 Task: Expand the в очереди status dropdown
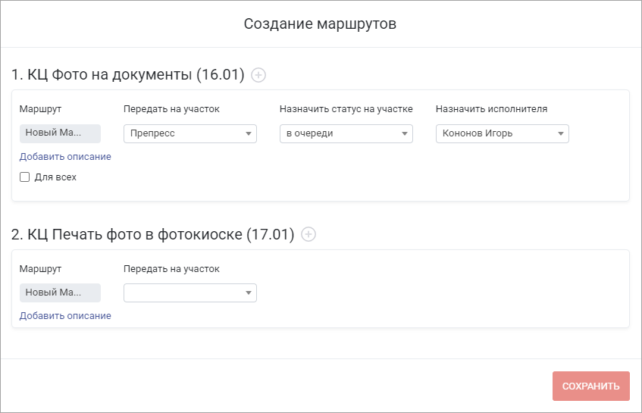pyautogui.click(x=346, y=134)
